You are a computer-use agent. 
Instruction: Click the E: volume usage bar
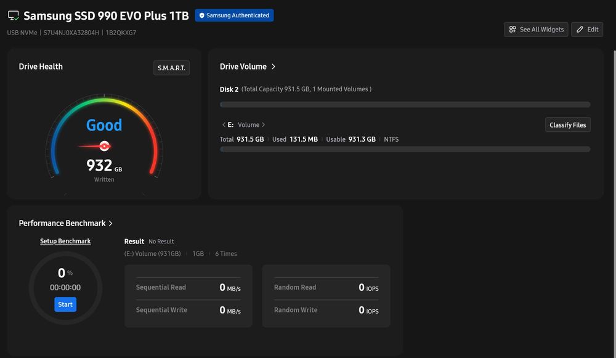[x=405, y=149]
